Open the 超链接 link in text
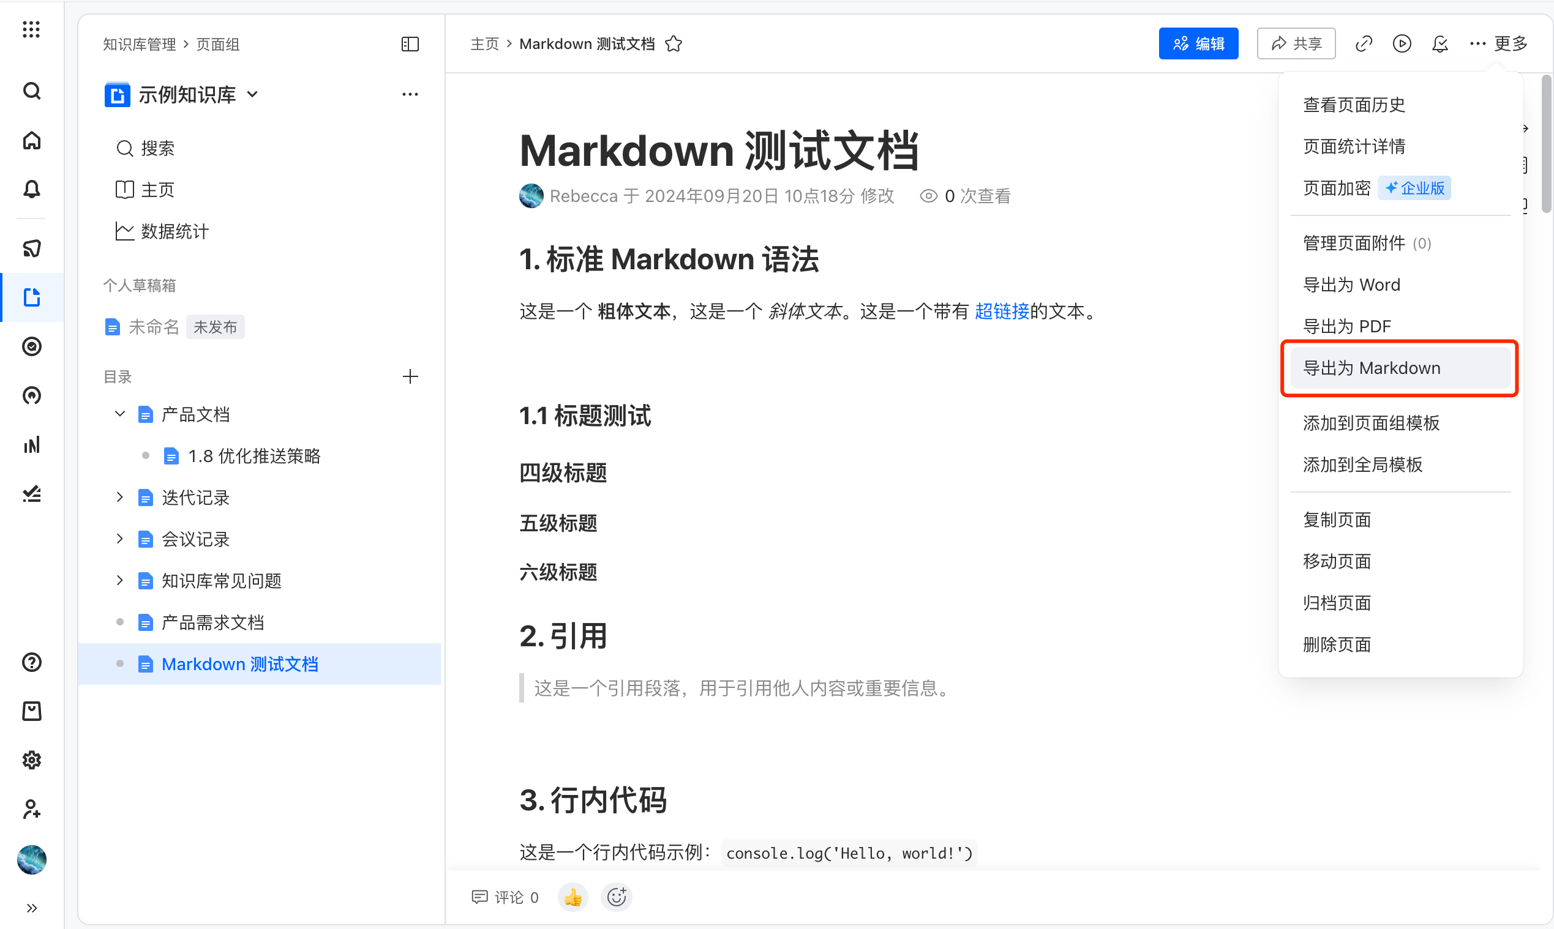The width and height of the screenshot is (1554, 929). [1002, 311]
